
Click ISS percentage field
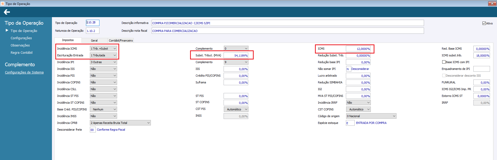236,69
